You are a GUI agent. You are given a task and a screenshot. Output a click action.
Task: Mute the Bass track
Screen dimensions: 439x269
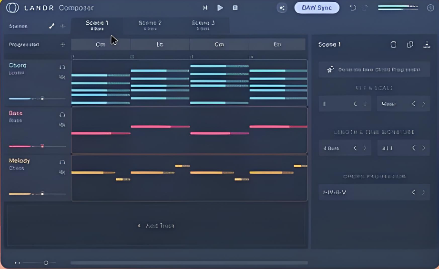pyautogui.click(x=62, y=125)
